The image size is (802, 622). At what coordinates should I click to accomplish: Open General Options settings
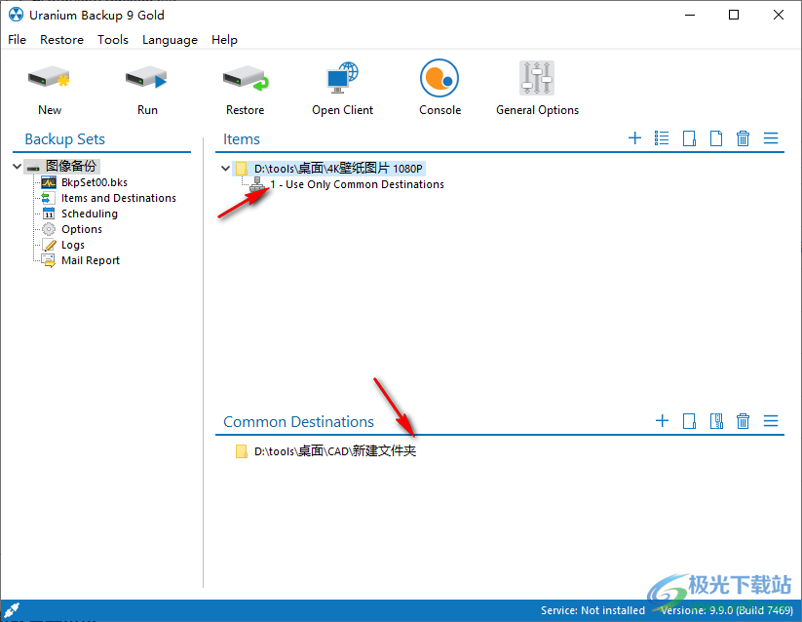pos(537,80)
